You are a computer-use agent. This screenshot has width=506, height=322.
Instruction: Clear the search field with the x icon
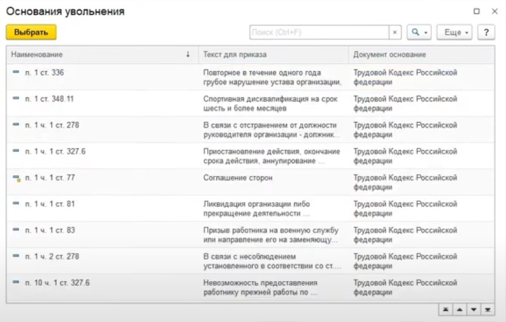(x=395, y=33)
